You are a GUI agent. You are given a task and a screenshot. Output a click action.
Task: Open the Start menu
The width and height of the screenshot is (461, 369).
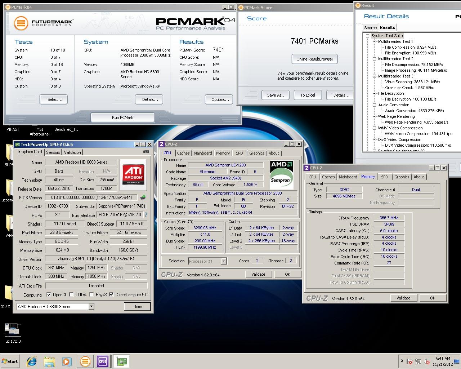coord(10,361)
